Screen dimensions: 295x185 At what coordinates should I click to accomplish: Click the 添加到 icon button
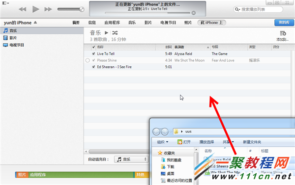(283, 36)
